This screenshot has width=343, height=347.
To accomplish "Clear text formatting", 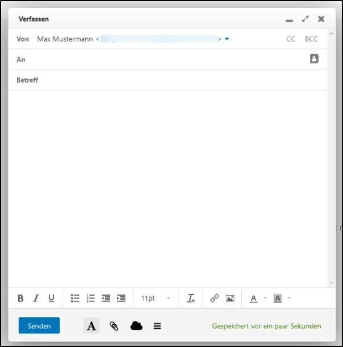I will 191,298.
